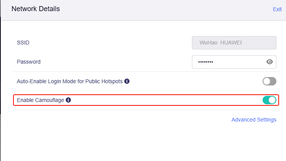This screenshot has width=286, height=161.
Task: Click the SSID field showing WuHao HUAWEI
Action: click(234, 43)
